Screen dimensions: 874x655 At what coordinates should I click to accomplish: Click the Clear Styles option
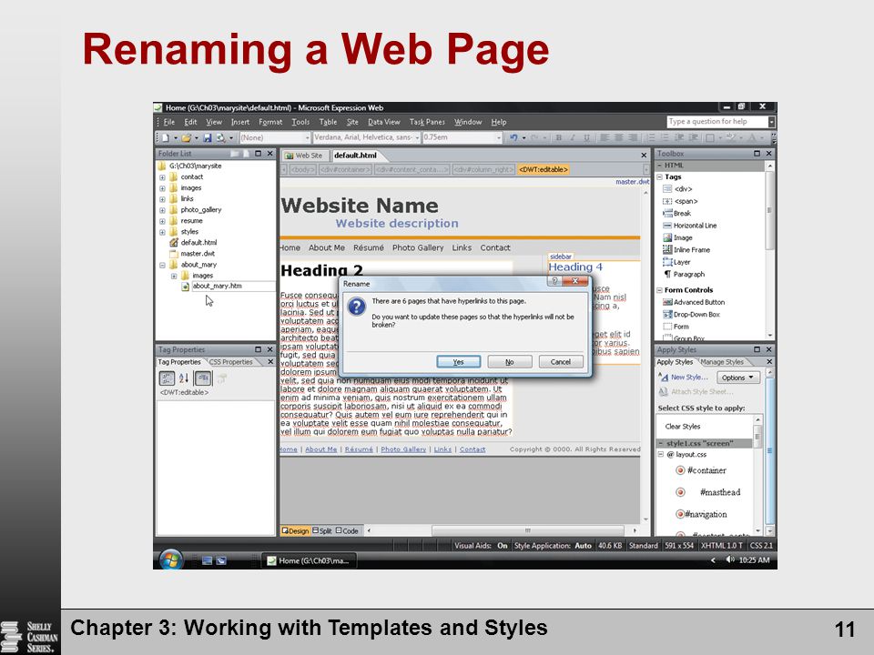click(682, 427)
